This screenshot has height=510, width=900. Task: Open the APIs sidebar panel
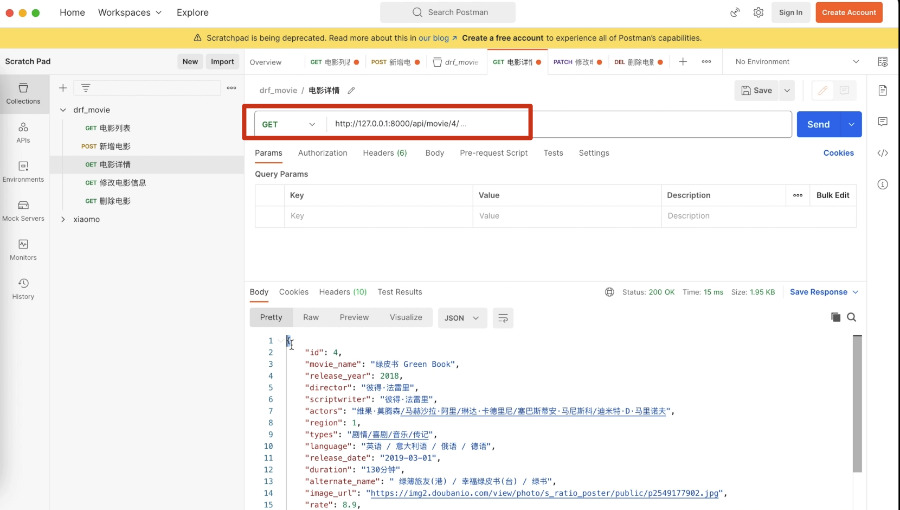coord(23,133)
